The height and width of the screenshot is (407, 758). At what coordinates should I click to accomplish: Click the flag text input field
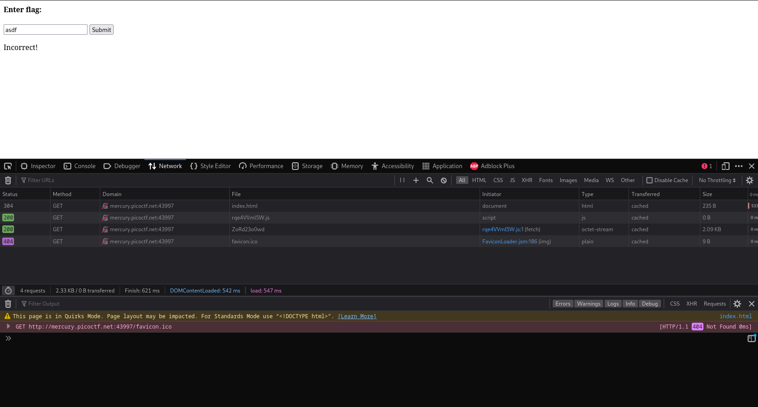46,30
